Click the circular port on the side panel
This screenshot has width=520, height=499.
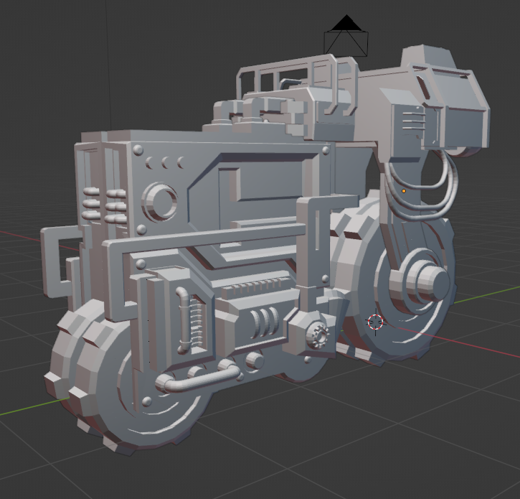click(x=159, y=202)
